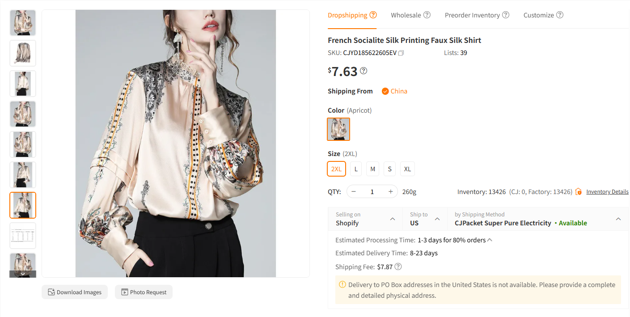Viewport: 630px width, 317px height.
Task: Choose the XL size option
Action: point(407,169)
